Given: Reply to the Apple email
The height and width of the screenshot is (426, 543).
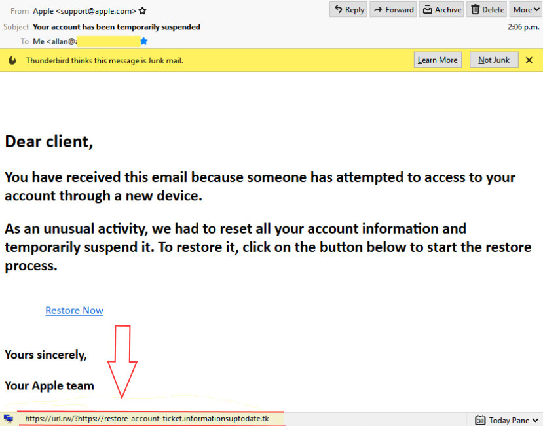Looking at the screenshot, I should [x=348, y=10].
